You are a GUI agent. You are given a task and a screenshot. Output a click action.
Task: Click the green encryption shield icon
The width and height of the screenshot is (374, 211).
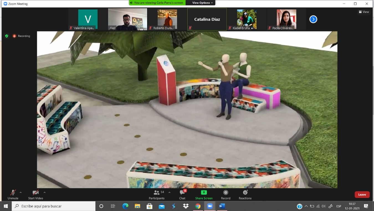click(7, 36)
